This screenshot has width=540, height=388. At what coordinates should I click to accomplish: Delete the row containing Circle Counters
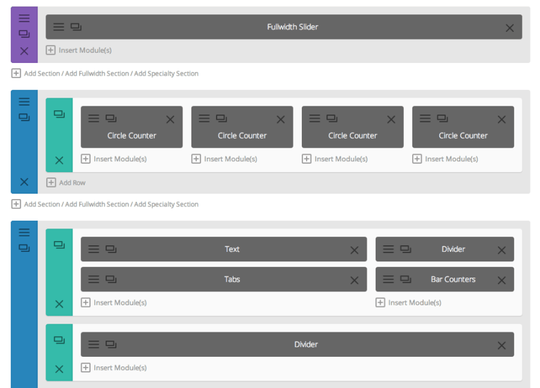point(59,160)
